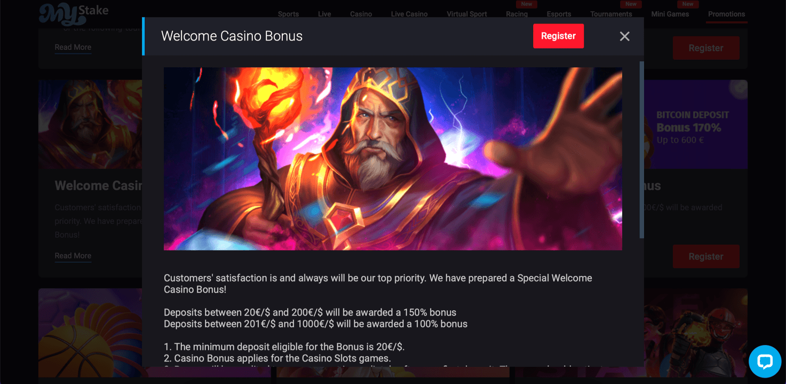
Task: Navigate to Esports
Action: pos(559,14)
